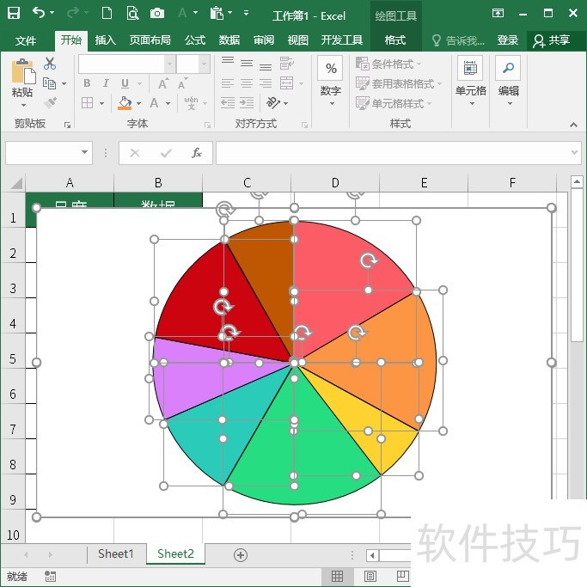Click the Wrap Text icon
The height and width of the screenshot is (587, 587).
click(x=287, y=64)
